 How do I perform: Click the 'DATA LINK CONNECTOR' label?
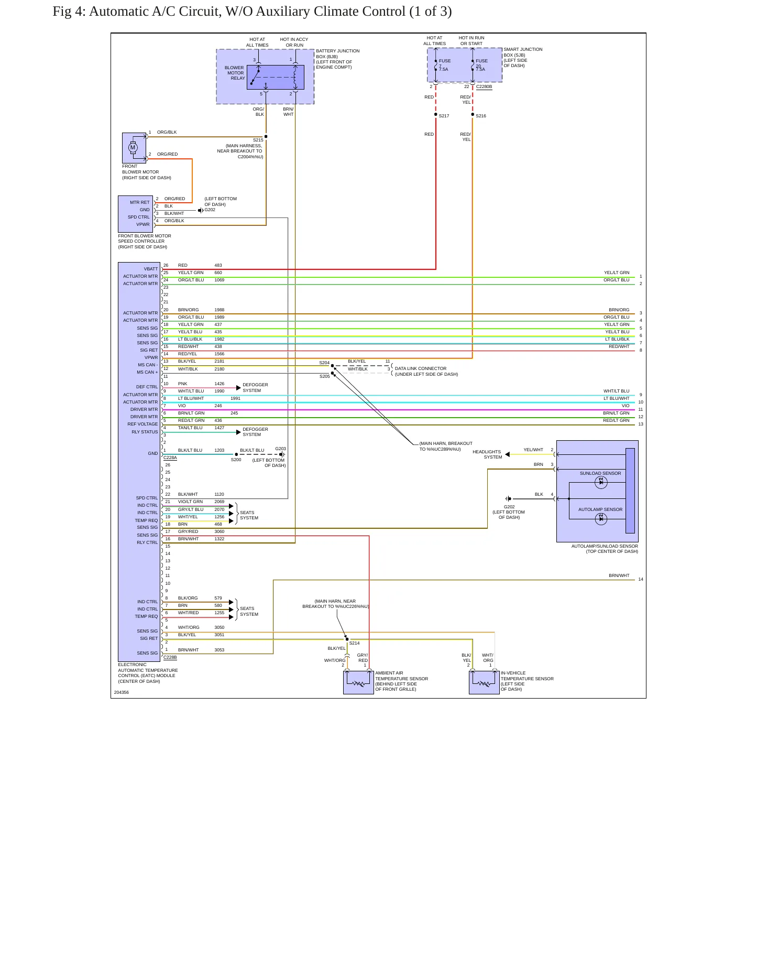click(421, 368)
